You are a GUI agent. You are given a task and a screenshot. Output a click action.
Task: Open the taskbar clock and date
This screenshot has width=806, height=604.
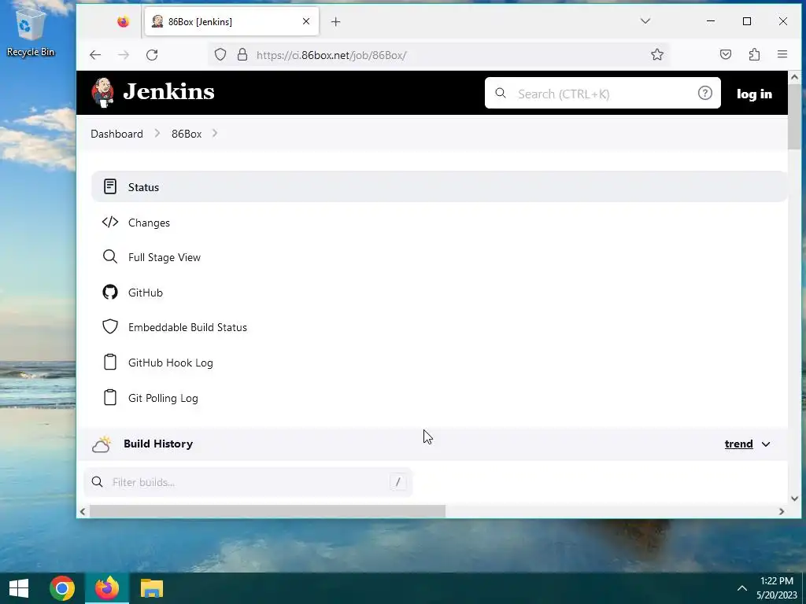(777, 588)
